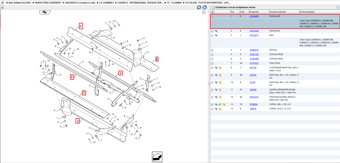Click round plus icon on FAN BLADE row
340x163 pixels.
(212, 16)
